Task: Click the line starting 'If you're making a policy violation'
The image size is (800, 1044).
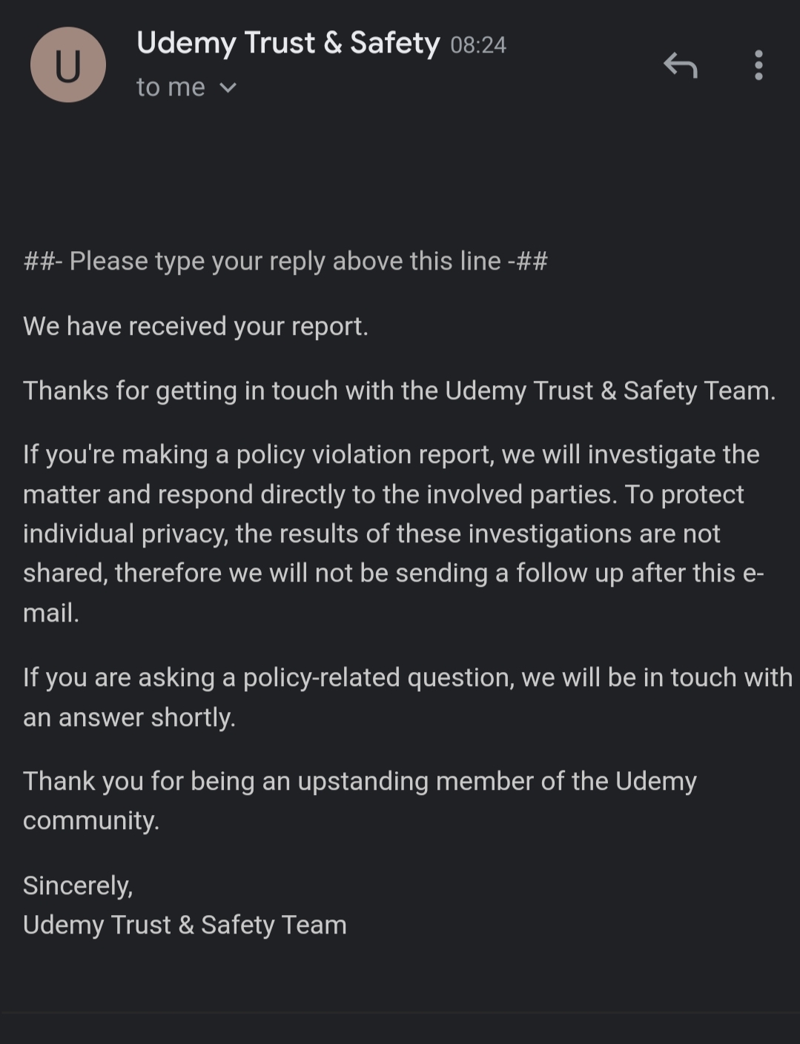Action: [391, 454]
